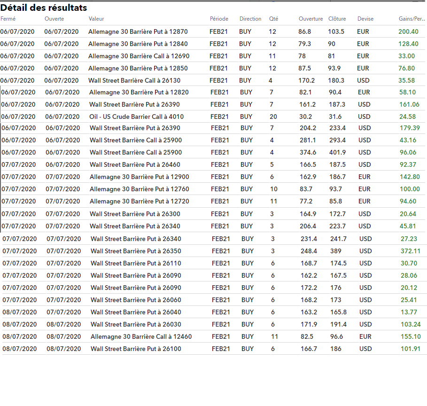This screenshot has width=427, height=406.
Task: Select Allemagne 30 Barrière Put à 12900 row
Action: tap(213, 177)
